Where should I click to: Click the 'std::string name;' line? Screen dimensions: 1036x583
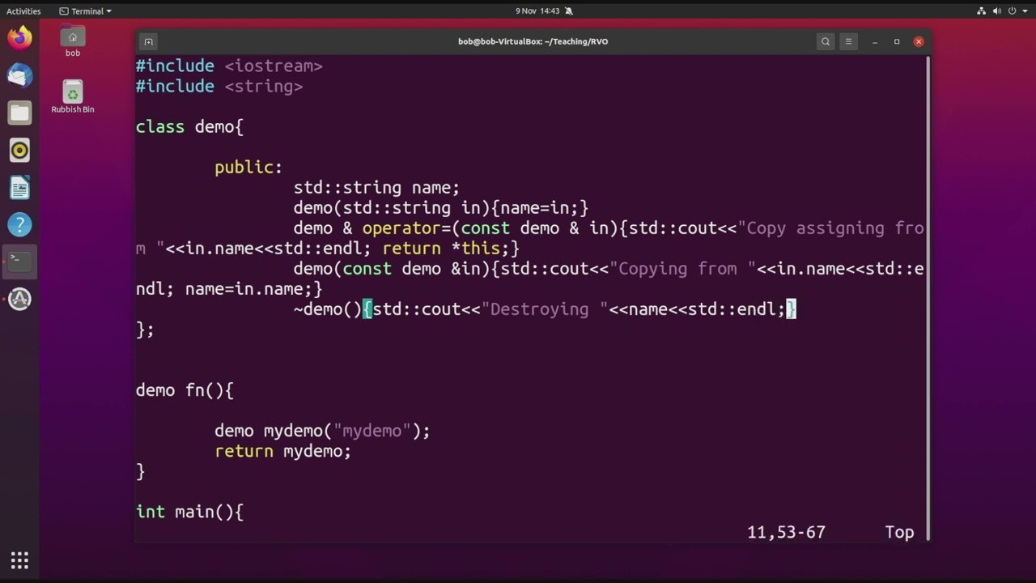coord(376,188)
